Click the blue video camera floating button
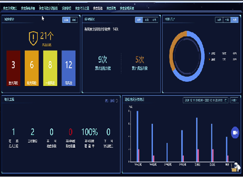Viewport: 243px width, 177px height. (235, 133)
